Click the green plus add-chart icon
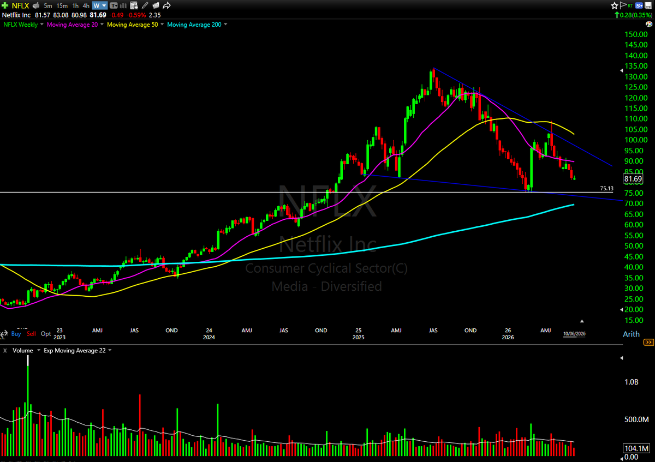 pyautogui.click(x=5, y=5)
